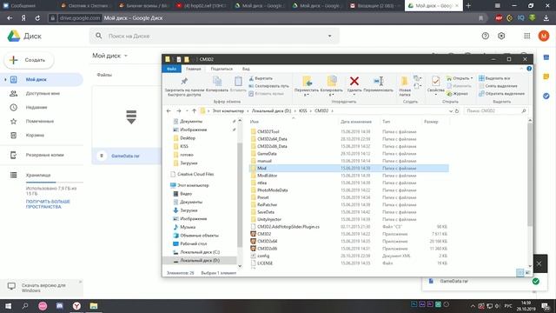This screenshot has height=313, width=556.
Task: Click the Copy to (Копировать в) icon
Action: pos(332,81)
